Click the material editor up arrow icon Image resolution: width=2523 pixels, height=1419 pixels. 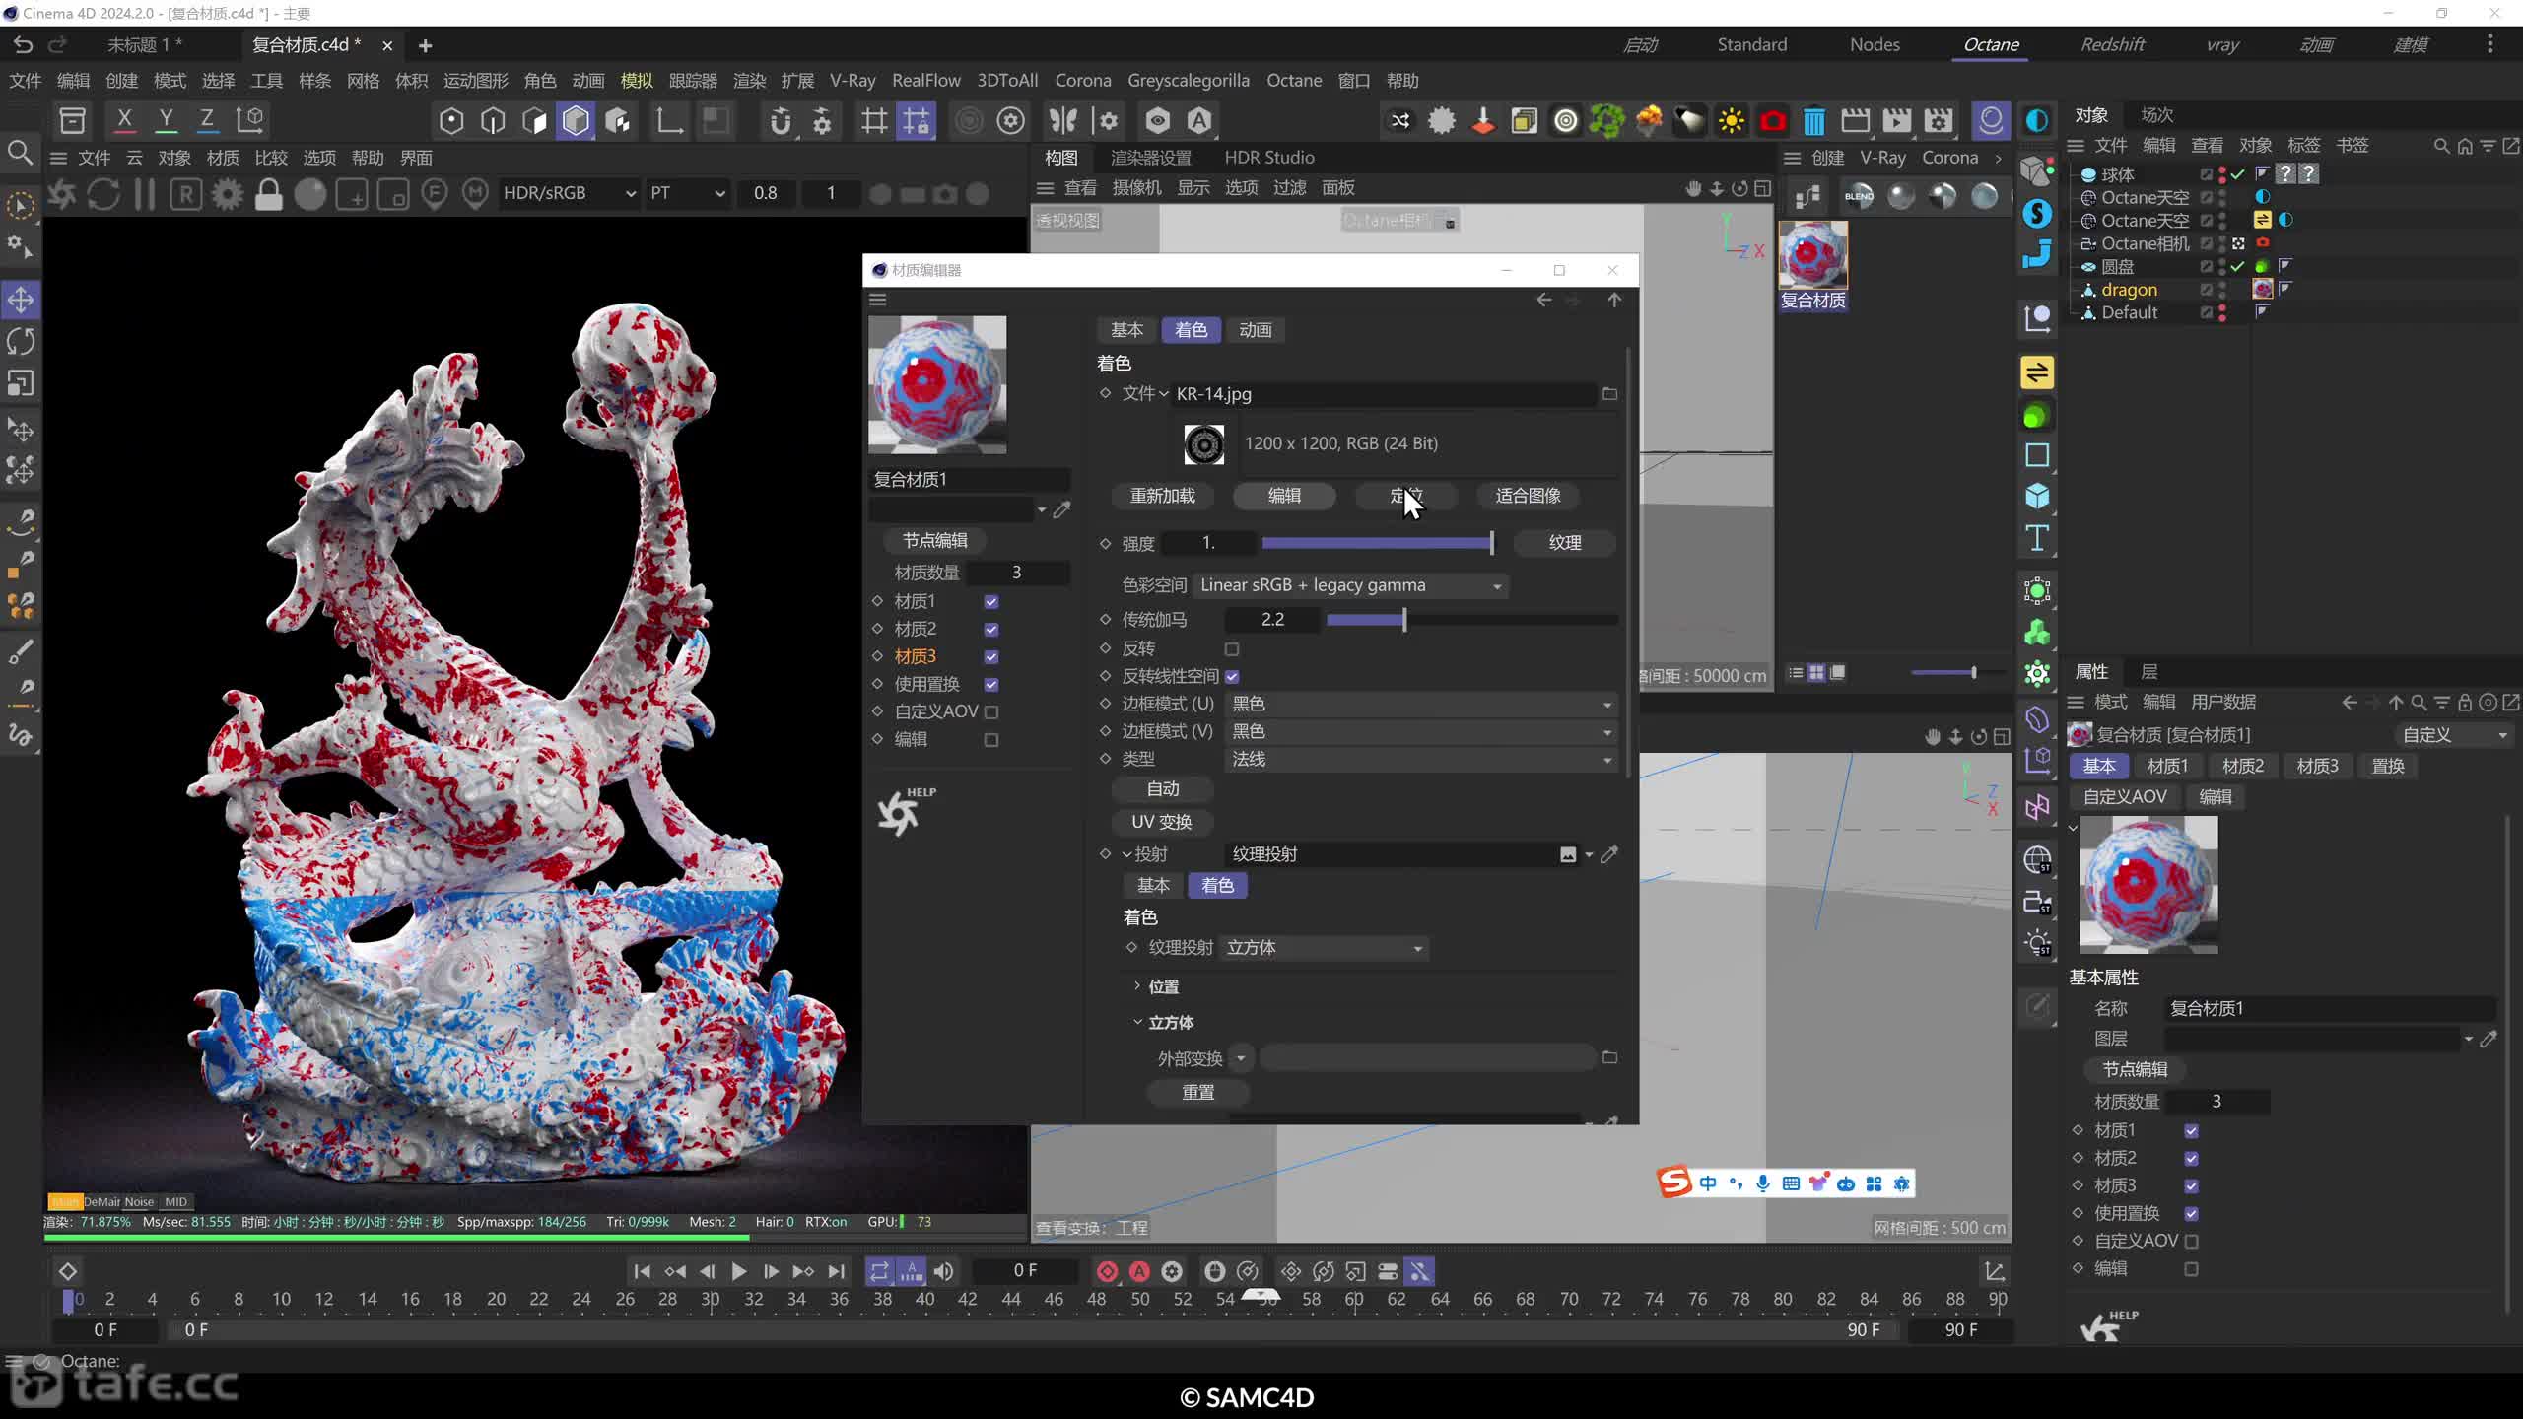tap(1614, 300)
